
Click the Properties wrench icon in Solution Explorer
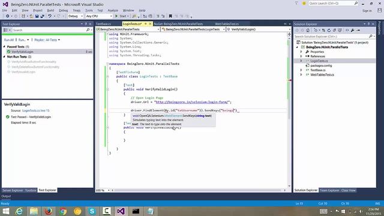352,31
